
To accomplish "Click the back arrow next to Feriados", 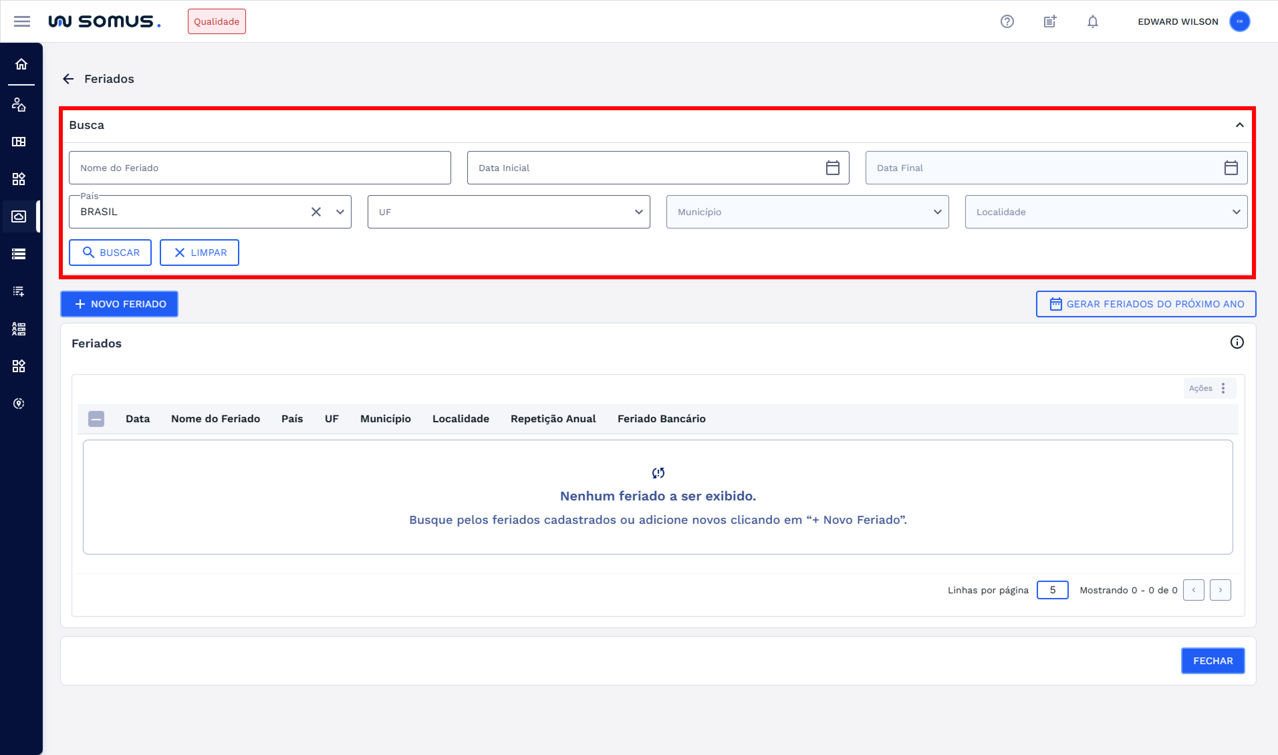I will tap(68, 79).
